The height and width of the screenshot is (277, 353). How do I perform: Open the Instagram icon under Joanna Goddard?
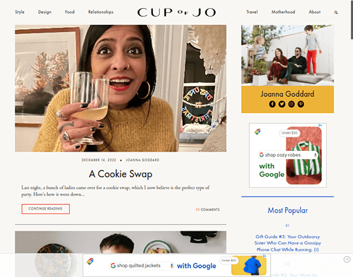coord(291,104)
